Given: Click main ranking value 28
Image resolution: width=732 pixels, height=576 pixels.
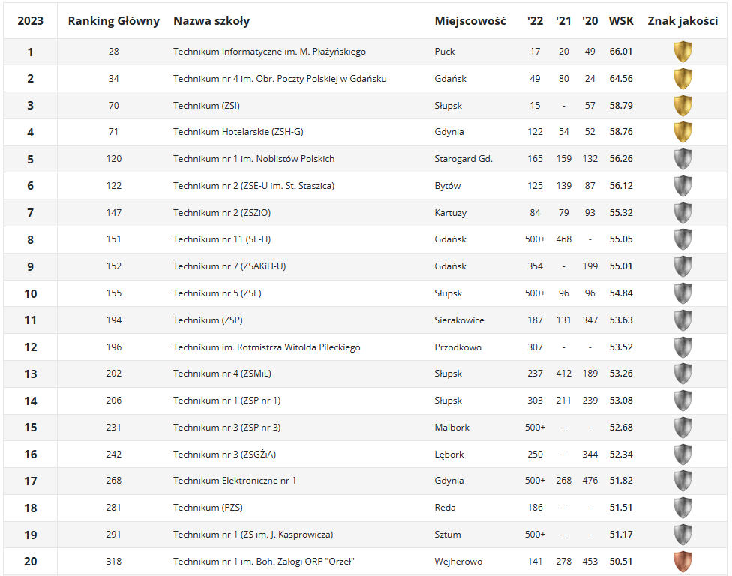Looking at the screenshot, I should pos(113,52).
